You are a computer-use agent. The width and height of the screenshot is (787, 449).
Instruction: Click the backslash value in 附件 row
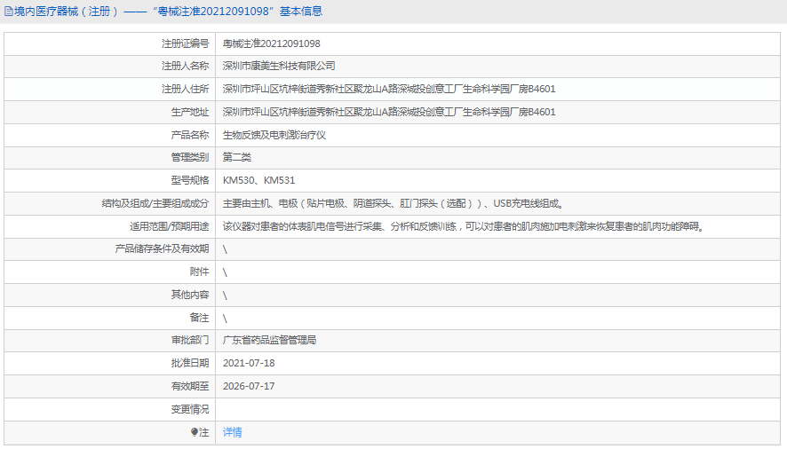click(x=225, y=272)
